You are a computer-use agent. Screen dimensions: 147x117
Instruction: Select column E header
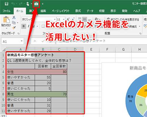coord(91,49)
